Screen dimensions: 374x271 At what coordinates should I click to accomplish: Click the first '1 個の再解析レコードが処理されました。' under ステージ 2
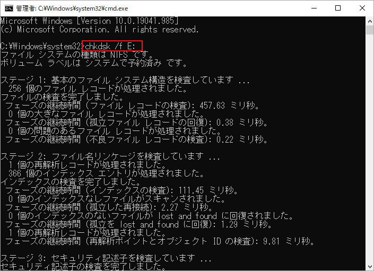(88, 165)
